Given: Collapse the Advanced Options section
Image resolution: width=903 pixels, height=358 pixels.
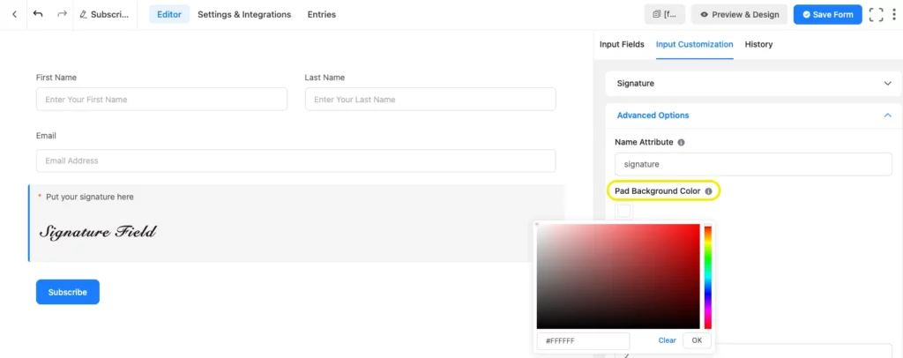Looking at the screenshot, I should pos(753,116).
